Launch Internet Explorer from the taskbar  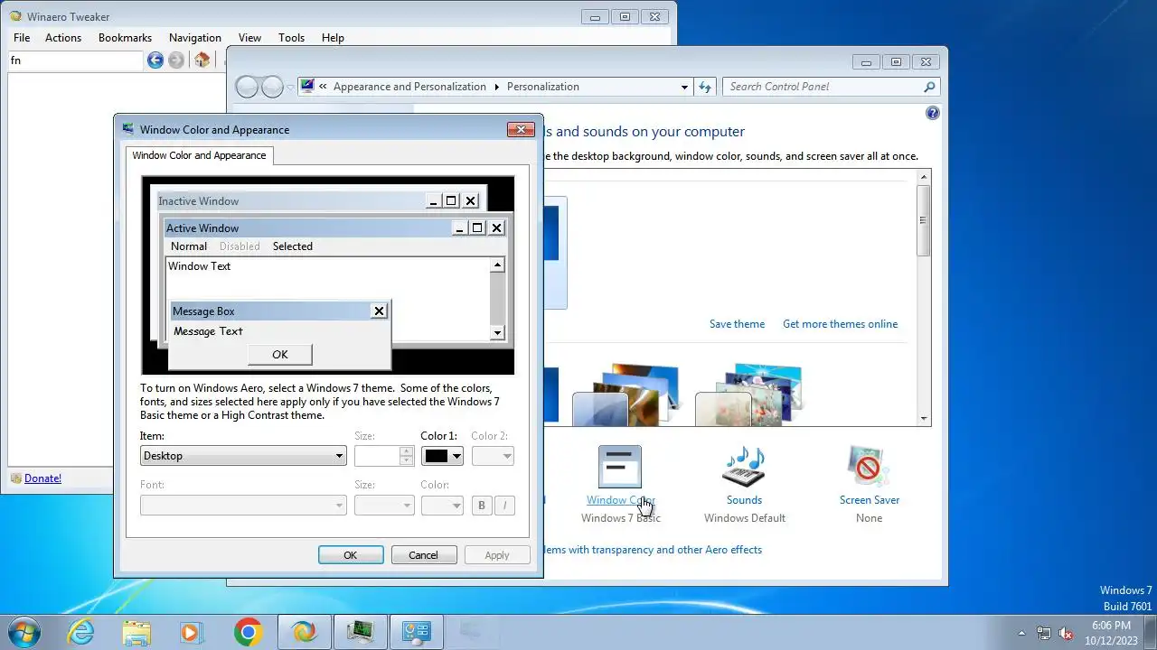point(81,632)
